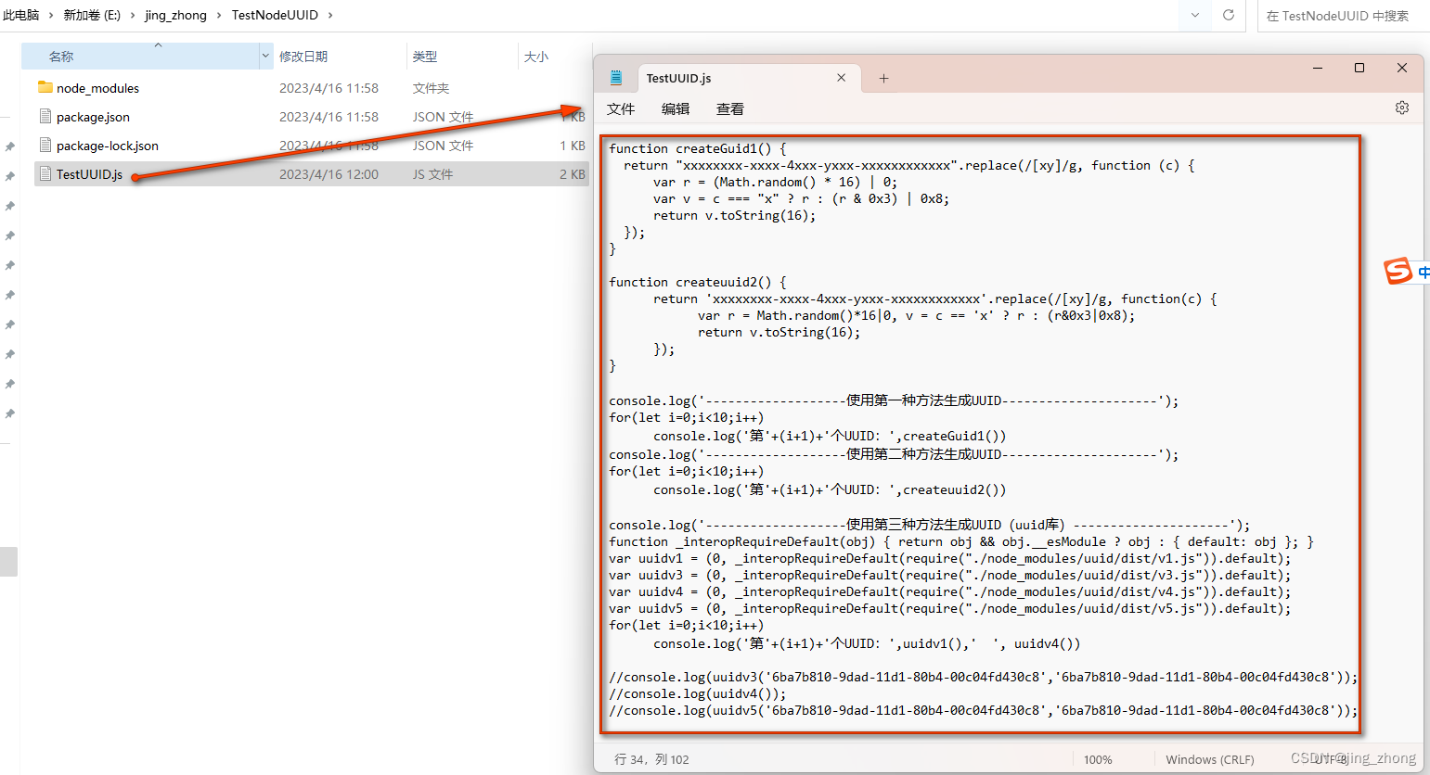Place cursor on function createGuid1() line
Image resolution: width=1430 pixels, height=775 pixels.
(698, 148)
